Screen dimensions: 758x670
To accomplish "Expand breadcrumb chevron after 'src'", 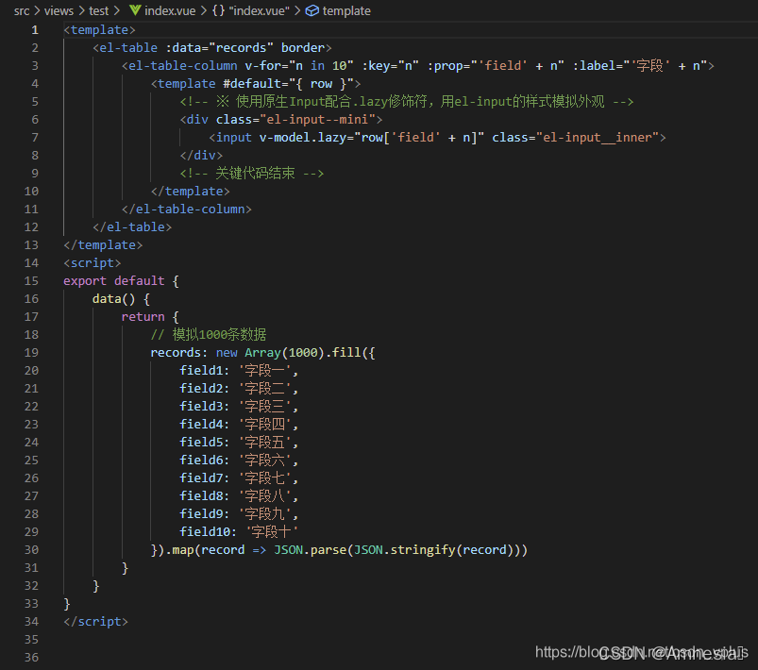I will (x=37, y=10).
